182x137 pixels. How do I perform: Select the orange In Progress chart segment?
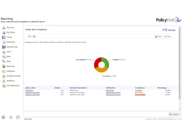pyautogui.click(x=102, y=70)
